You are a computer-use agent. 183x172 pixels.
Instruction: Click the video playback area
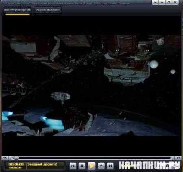point(91,86)
